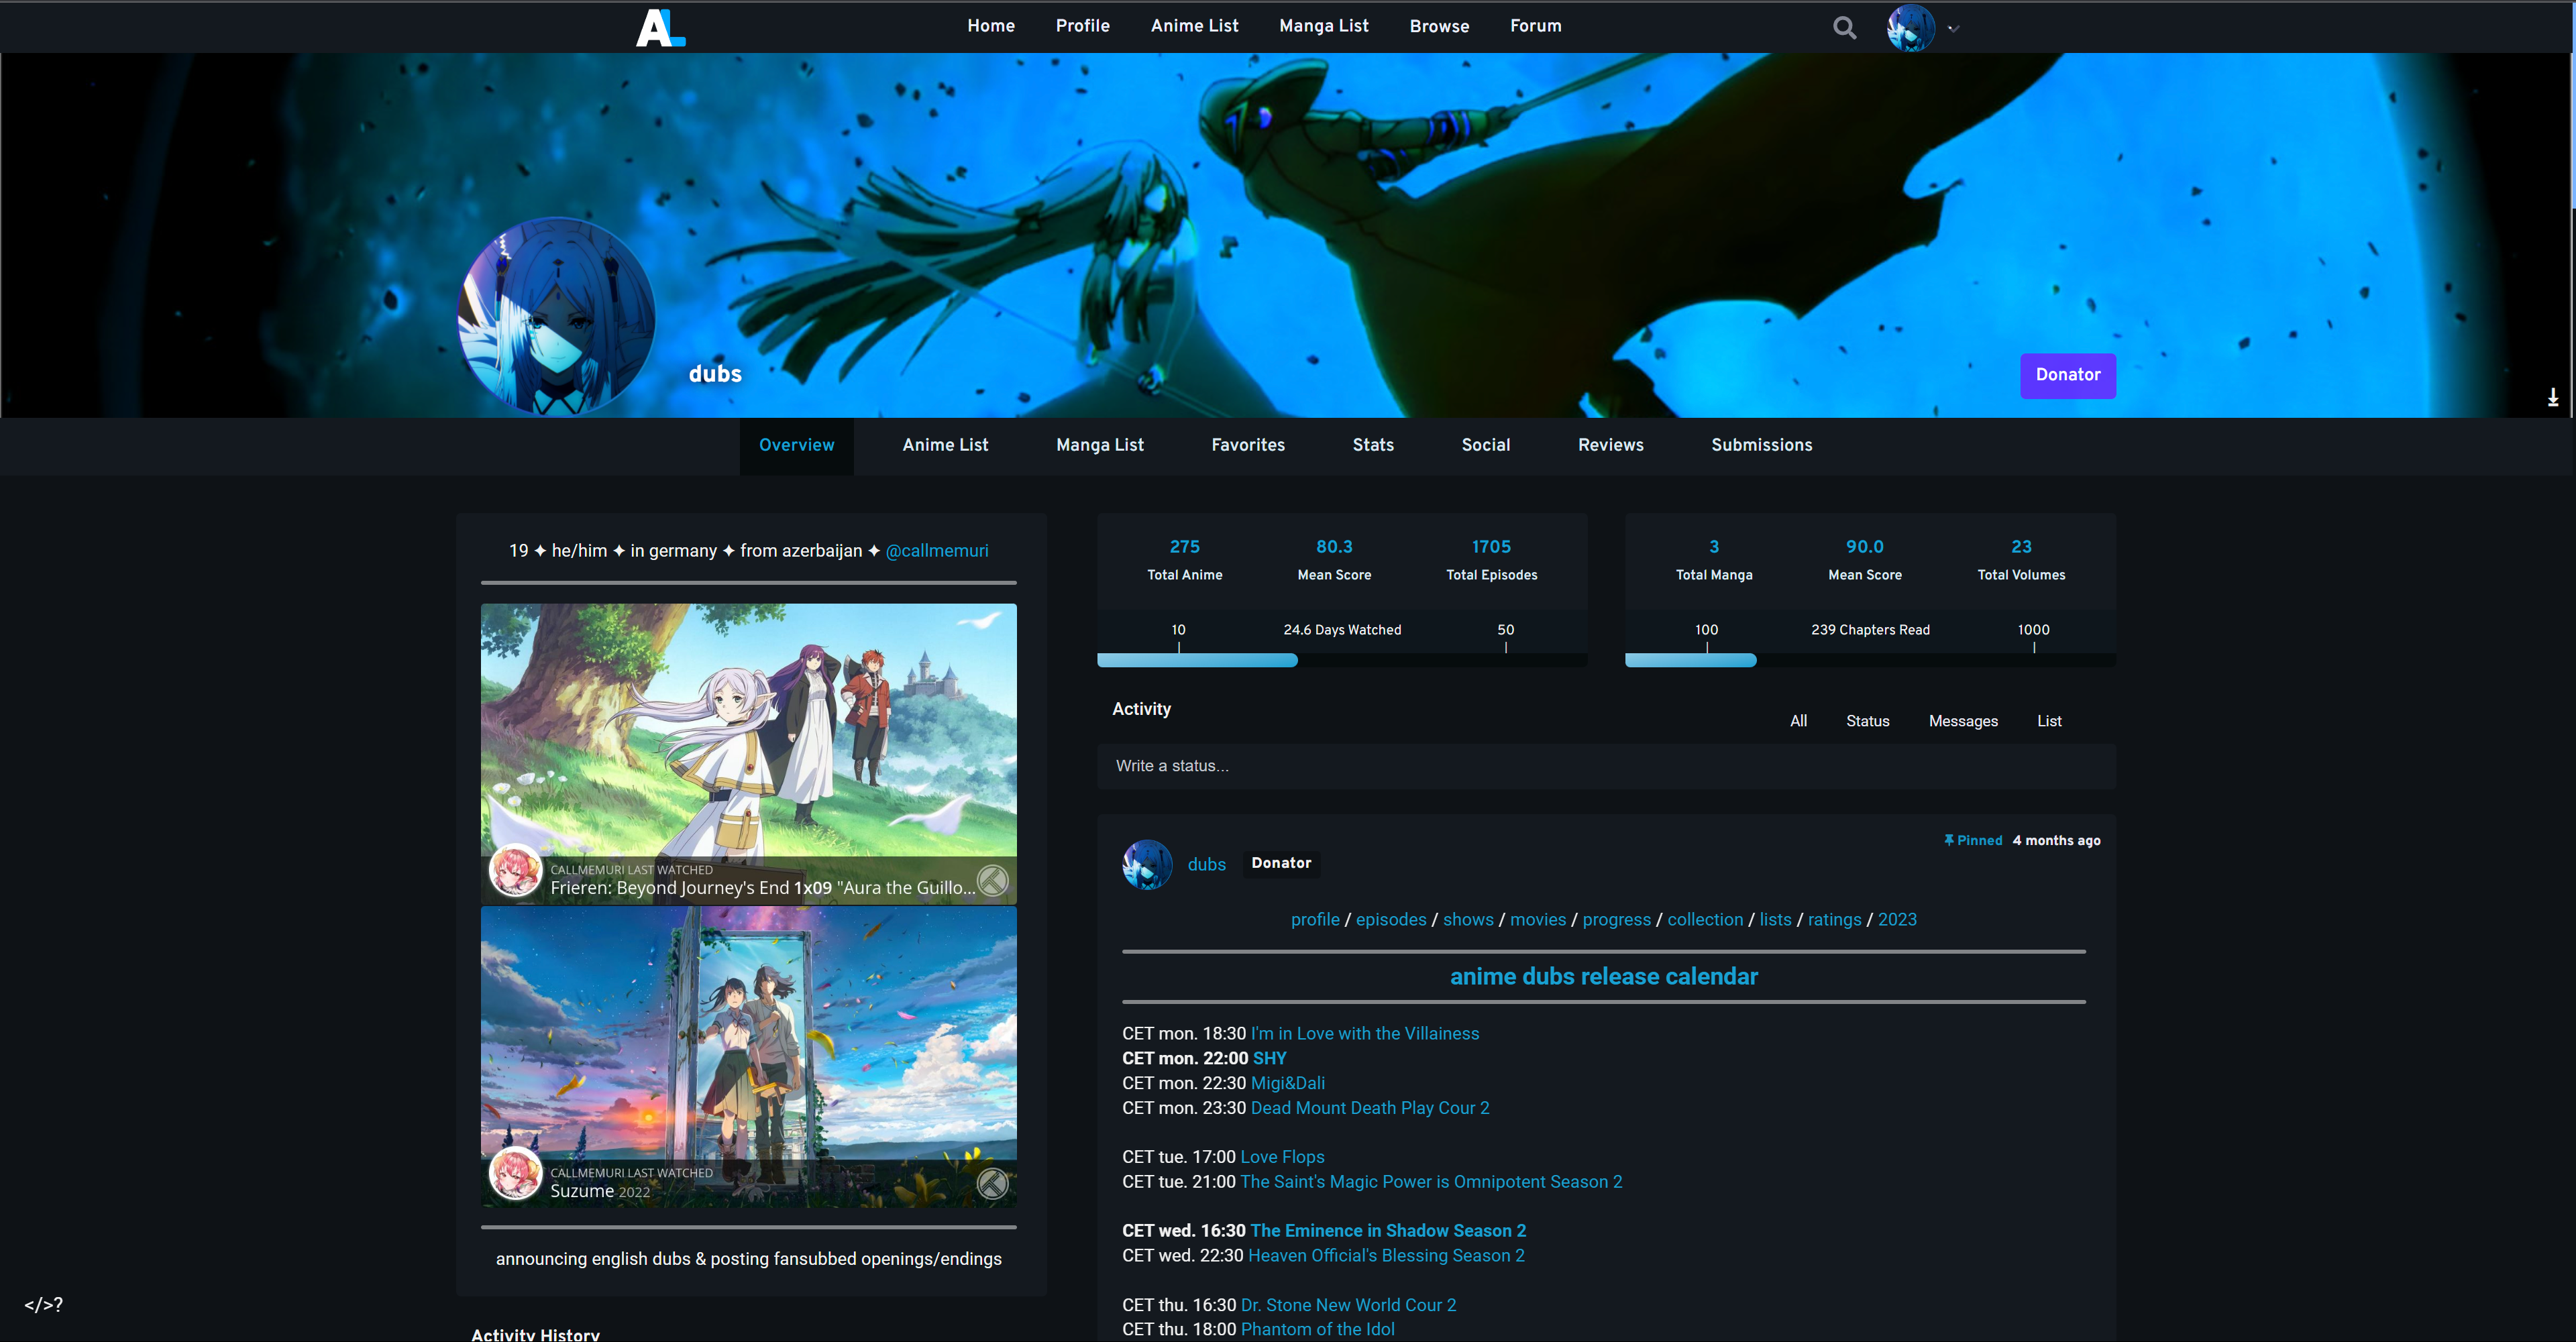This screenshot has width=2576, height=1342.
Task: Filter activity by List
Action: pyautogui.click(x=2048, y=721)
